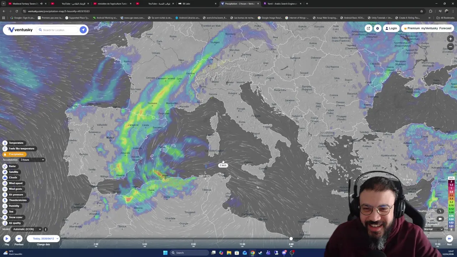Show the Snow cover layer
Screen dimensions: 457x257
click(13, 217)
